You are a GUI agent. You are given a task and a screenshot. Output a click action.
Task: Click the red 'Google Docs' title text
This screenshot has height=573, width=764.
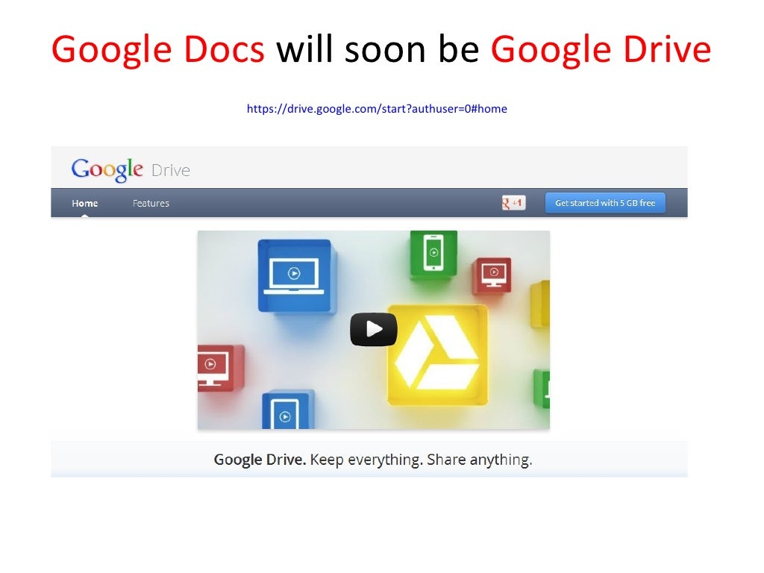tap(158, 50)
